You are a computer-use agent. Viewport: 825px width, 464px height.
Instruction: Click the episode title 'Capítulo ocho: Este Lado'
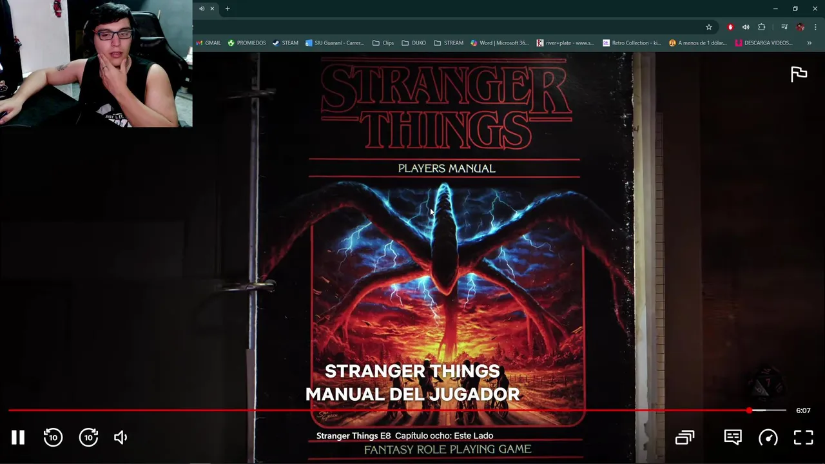pyautogui.click(x=444, y=436)
